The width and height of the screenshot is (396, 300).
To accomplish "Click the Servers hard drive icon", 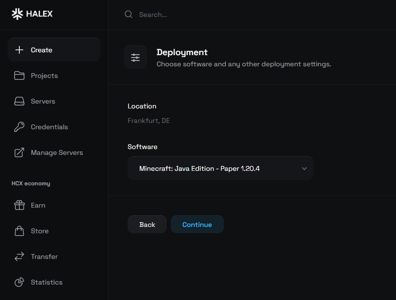I will [19, 101].
